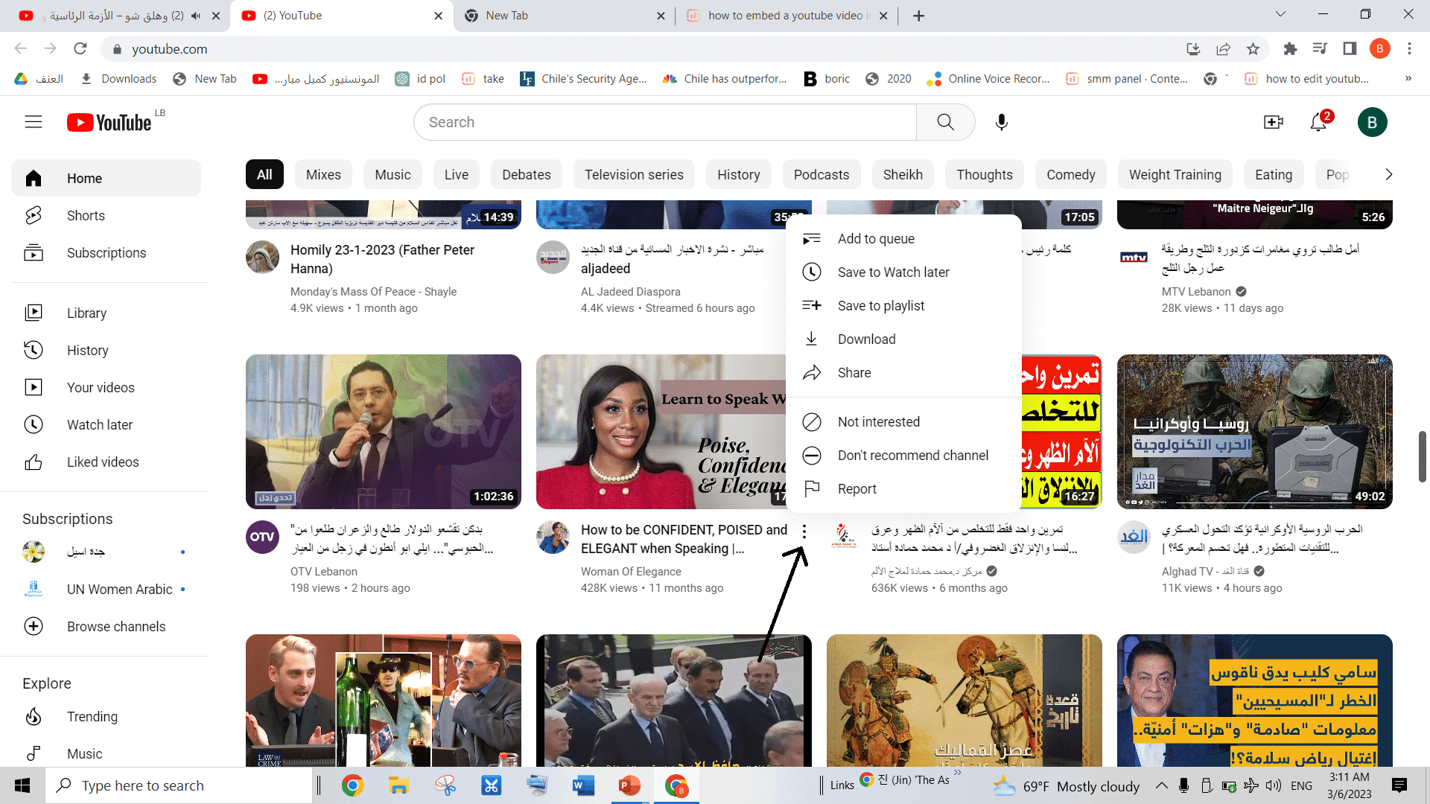
Task: Open the notifications bell
Action: tap(1319, 122)
